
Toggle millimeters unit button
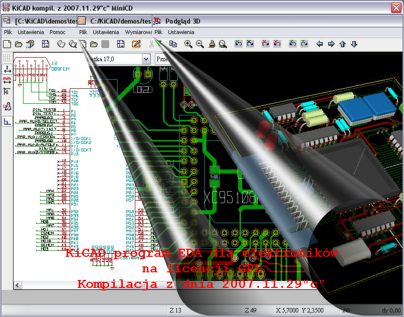[x=7, y=80]
